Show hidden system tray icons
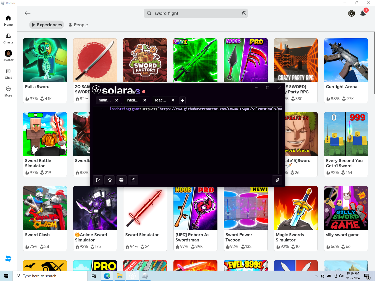This screenshot has width=375, height=281. tap(316, 276)
